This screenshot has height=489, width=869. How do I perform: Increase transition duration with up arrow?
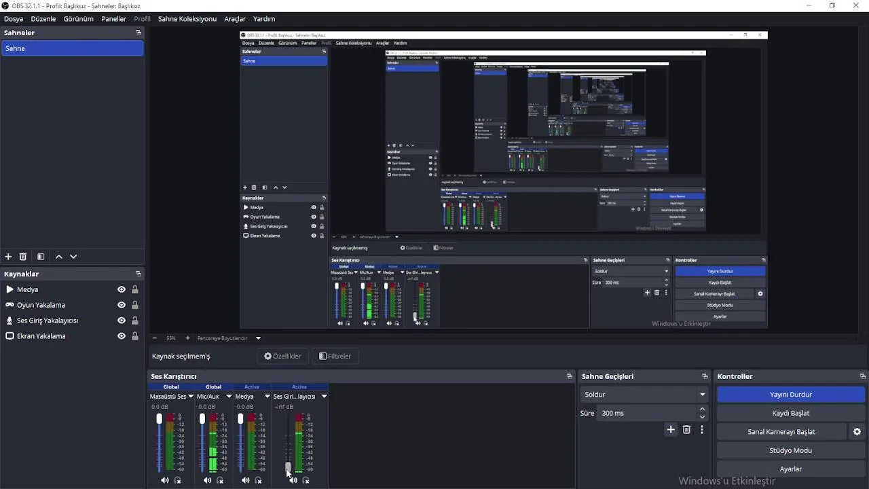702,410
